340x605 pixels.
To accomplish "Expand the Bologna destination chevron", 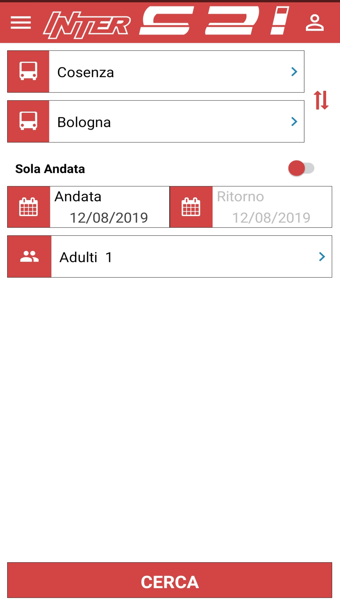I will (294, 122).
